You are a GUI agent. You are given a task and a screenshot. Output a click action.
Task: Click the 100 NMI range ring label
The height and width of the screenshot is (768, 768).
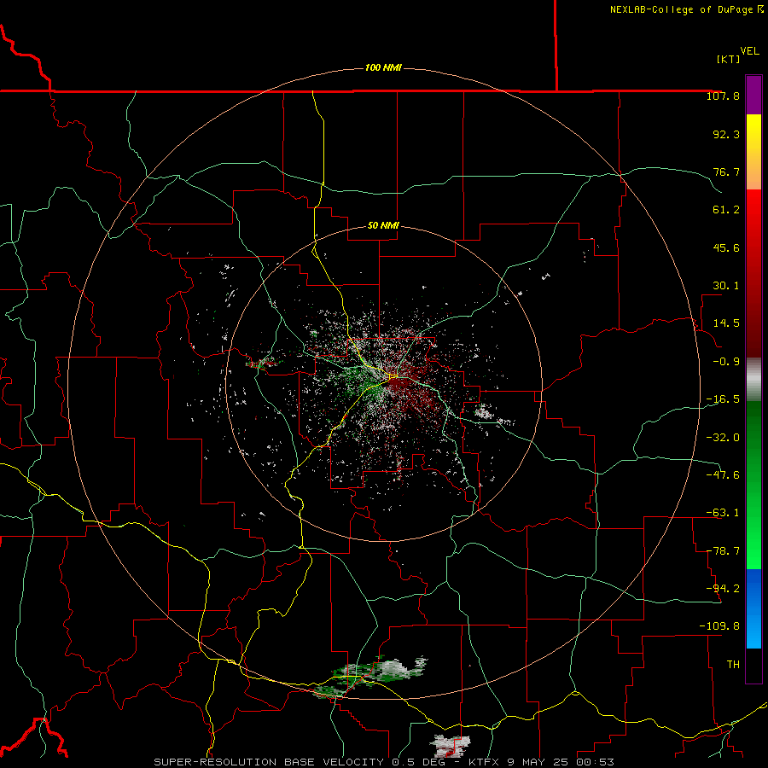point(383,67)
